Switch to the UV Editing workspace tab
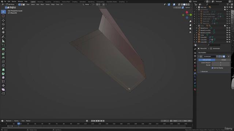This screenshot has width=234, height=131. 56,1
